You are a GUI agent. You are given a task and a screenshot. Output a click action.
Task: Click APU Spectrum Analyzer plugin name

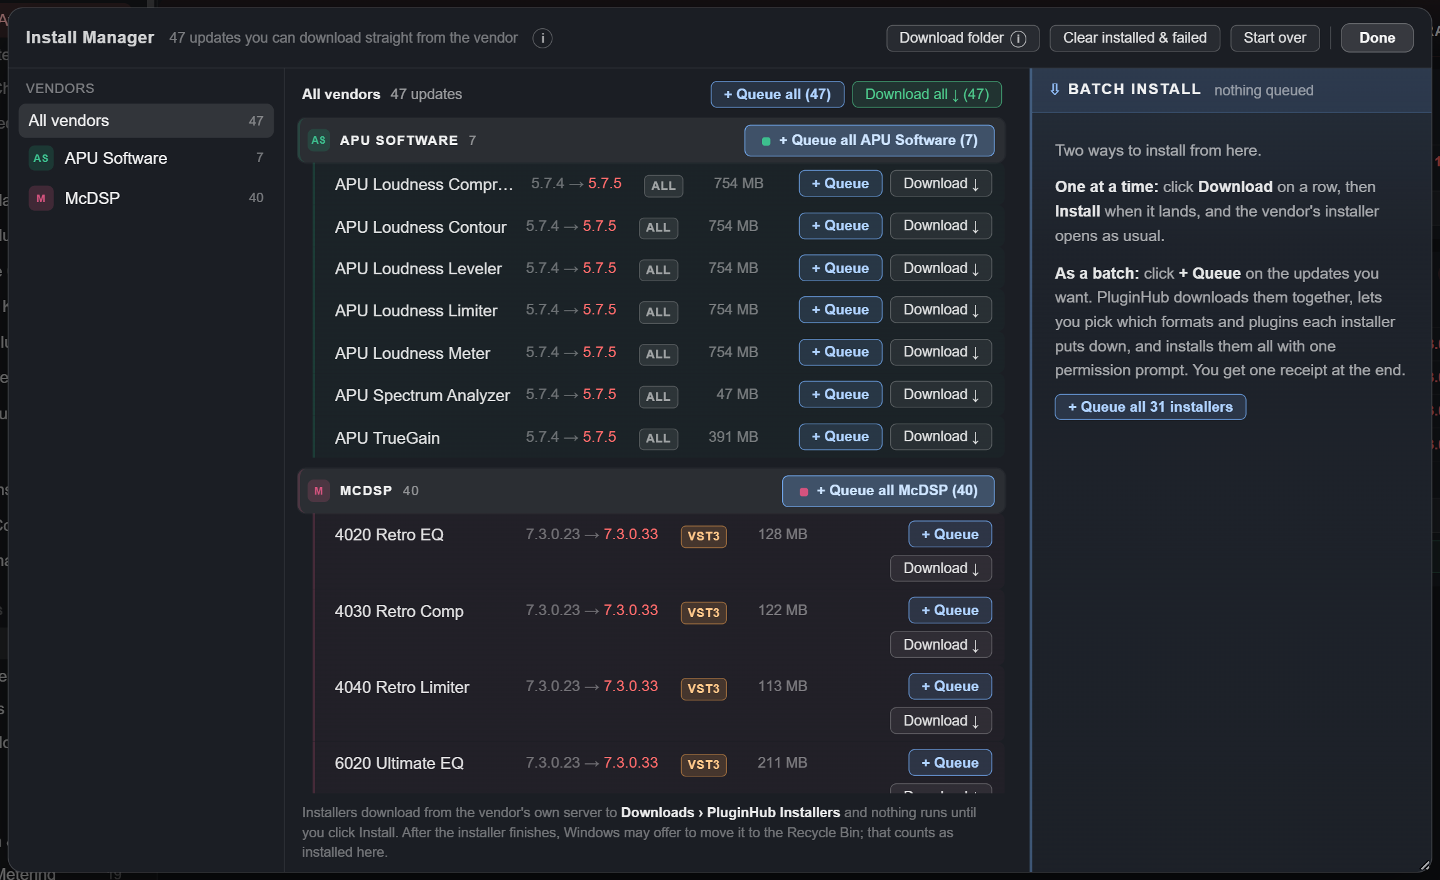(422, 395)
